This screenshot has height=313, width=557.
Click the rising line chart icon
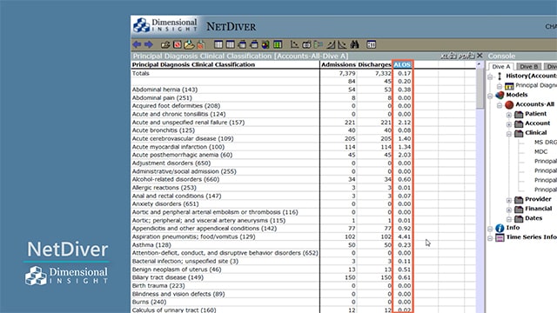tap(331, 44)
